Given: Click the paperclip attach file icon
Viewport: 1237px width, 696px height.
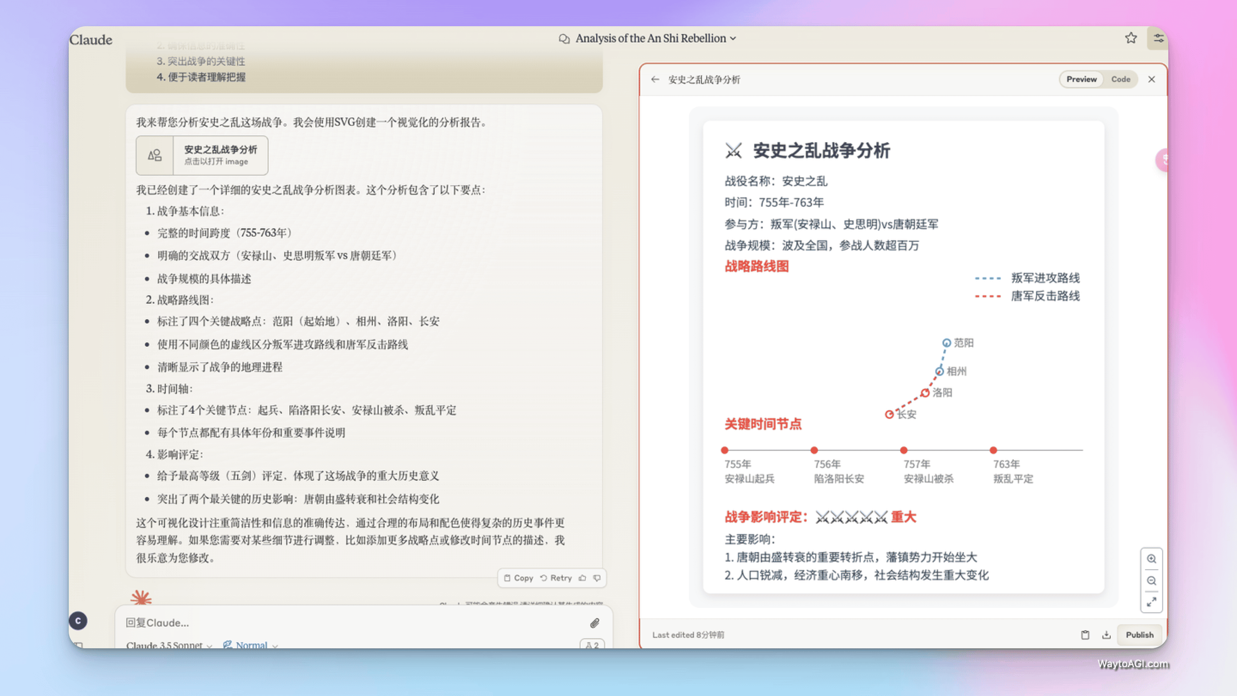Looking at the screenshot, I should (x=594, y=623).
